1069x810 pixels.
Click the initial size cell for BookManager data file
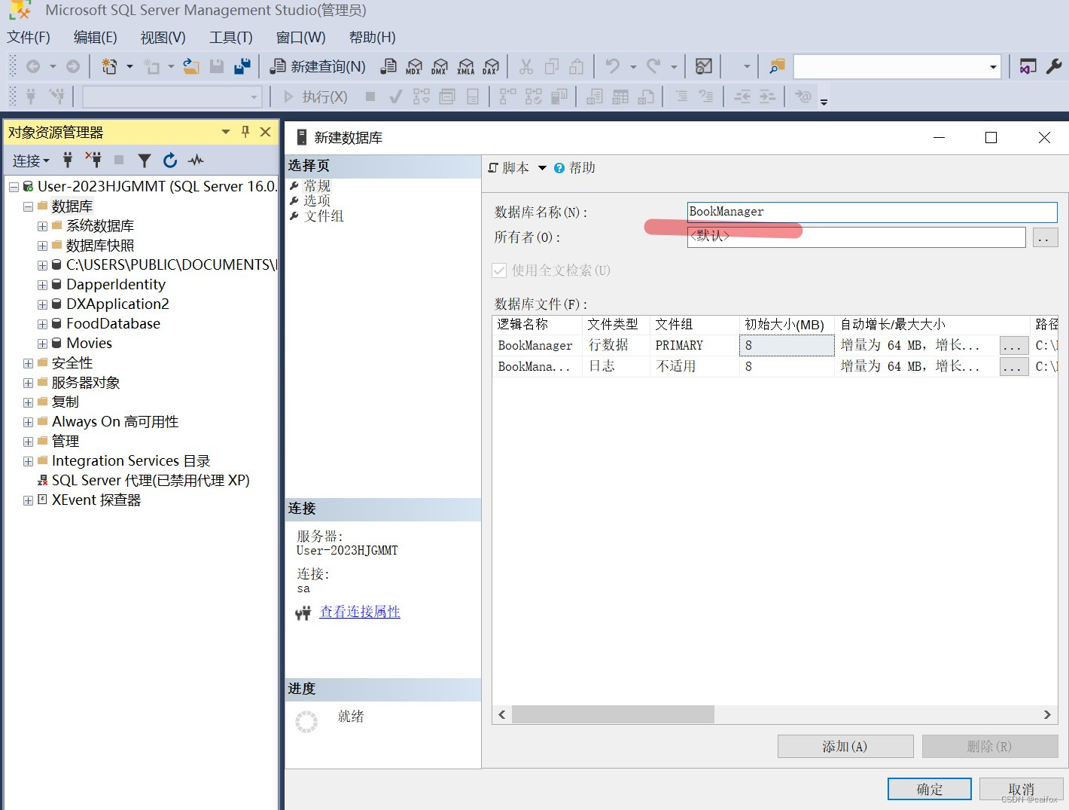coord(787,345)
